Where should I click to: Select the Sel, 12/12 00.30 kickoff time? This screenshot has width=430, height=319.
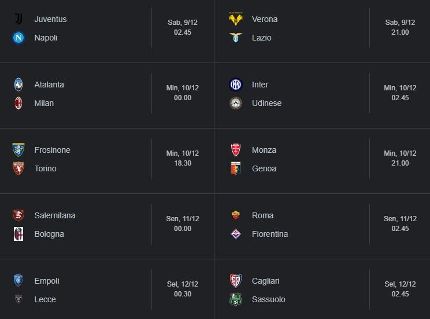[183, 289]
